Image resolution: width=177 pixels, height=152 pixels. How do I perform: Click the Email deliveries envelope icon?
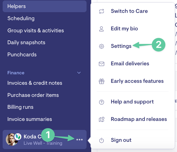click(101, 64)
